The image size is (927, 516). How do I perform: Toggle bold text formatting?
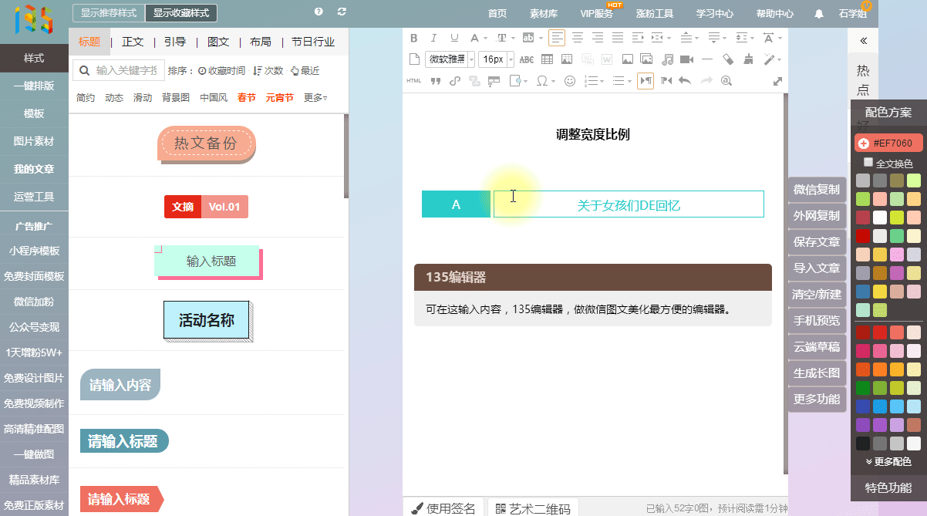point(414,38)
